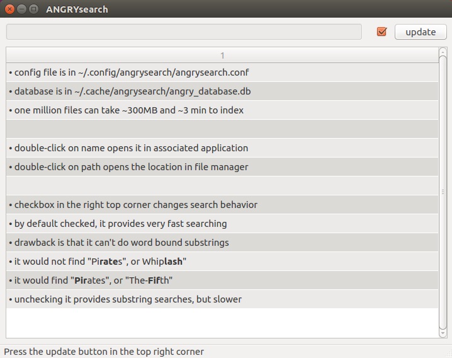This screenshot has height=358, width=452.
Task: Minimize the ANGRYsearch window
Action: [x=21, y=9]
